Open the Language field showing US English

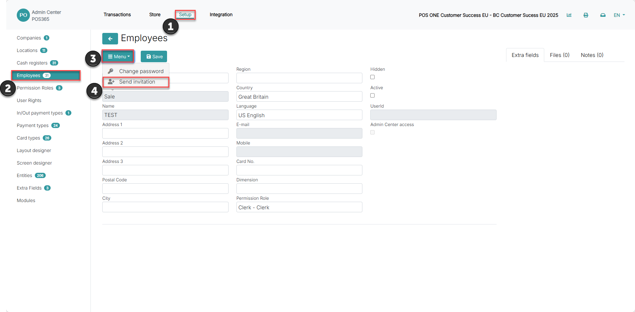click(x=299, y=115)
